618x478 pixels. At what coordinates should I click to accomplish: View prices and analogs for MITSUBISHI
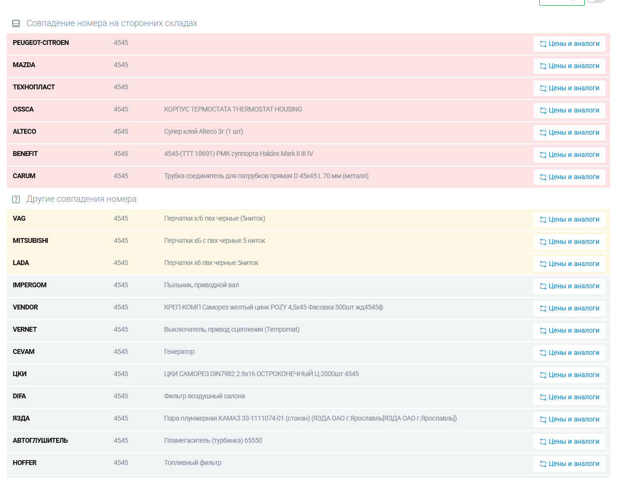(x=569, y=242)
